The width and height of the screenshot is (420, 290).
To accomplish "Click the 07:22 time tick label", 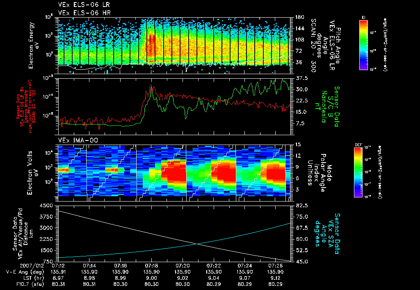I will click(x=213, y=266).
